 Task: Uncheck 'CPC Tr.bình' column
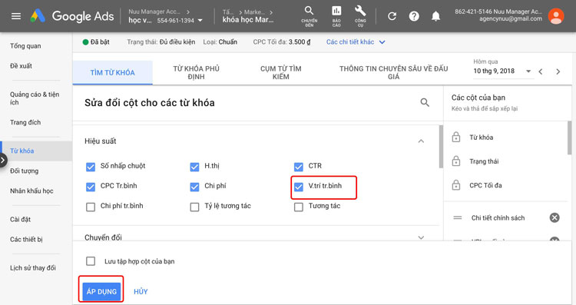point(91,187)
